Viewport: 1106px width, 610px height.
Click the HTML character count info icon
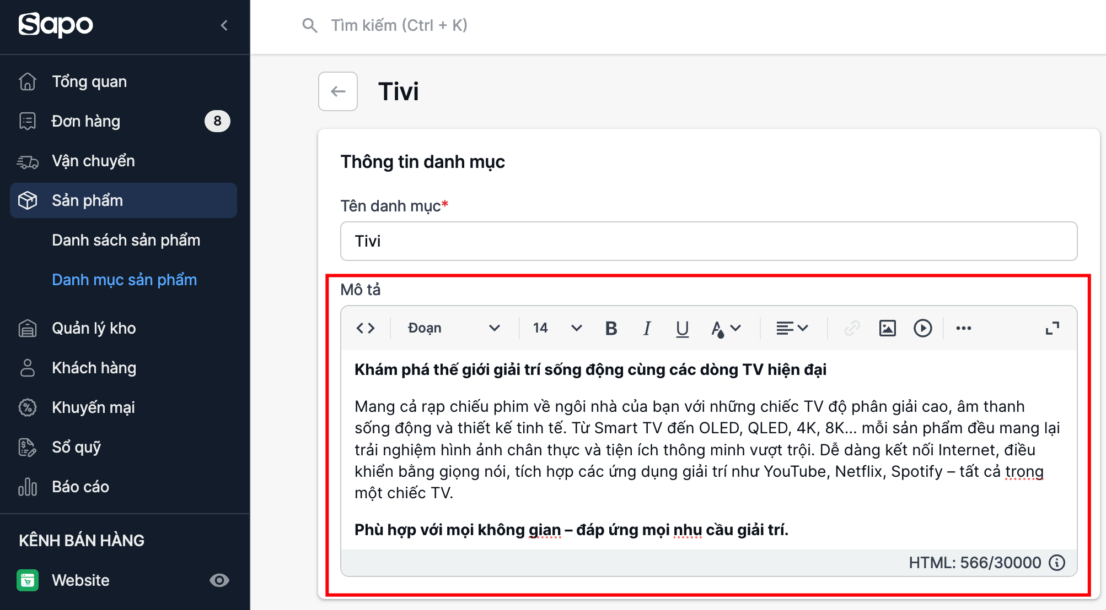(1057, 563)
